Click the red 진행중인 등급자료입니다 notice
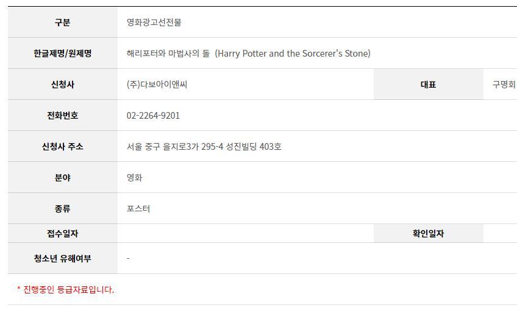The width and height of the screenshot is (517, 316). tap(65, 290)
